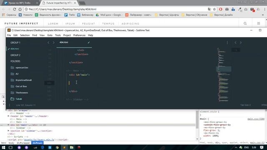Switch to Sublime Text in the taskbar
This screenshot has height=150, width=267.
(64, 147)
